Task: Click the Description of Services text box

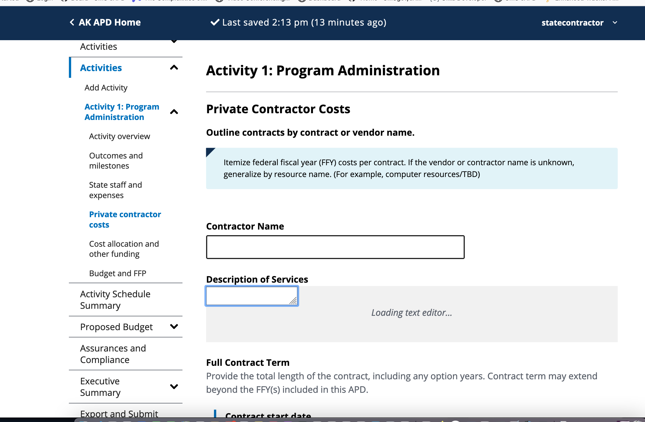Action: [252, 296]
